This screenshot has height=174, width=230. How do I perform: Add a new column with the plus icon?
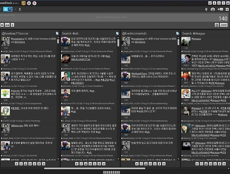[x=29, y=3]
